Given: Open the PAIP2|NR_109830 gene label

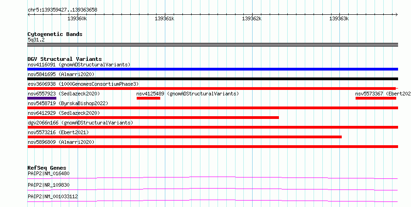Looking at the screenshot, I should (x=48, y=185).
